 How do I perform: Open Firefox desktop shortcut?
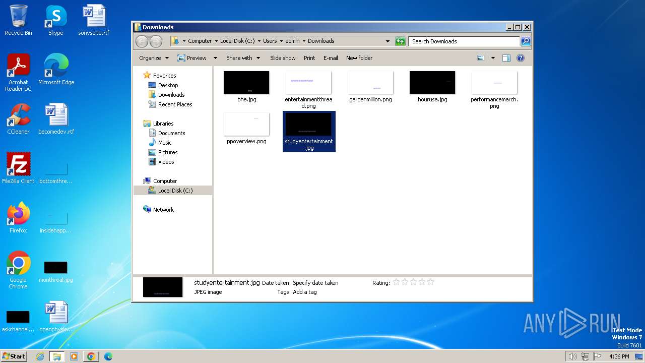[x=18, y=217]
